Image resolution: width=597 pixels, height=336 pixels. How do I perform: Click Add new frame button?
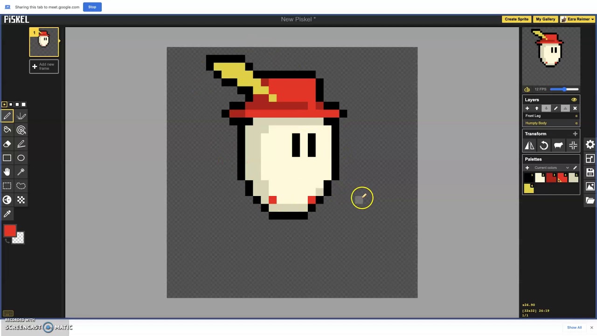[44, 66]
